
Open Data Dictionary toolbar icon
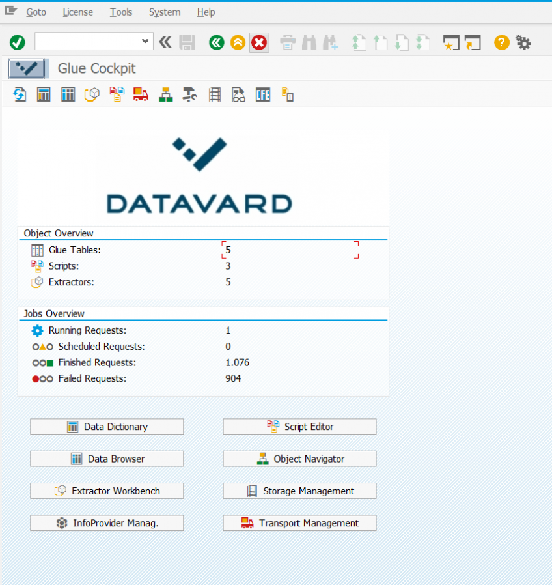click(44, 94)
